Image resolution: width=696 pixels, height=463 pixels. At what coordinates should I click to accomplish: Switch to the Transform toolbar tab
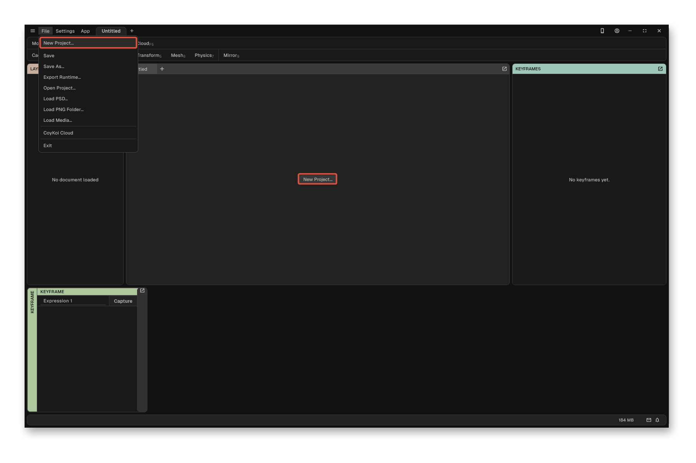(x=150, y=55)
